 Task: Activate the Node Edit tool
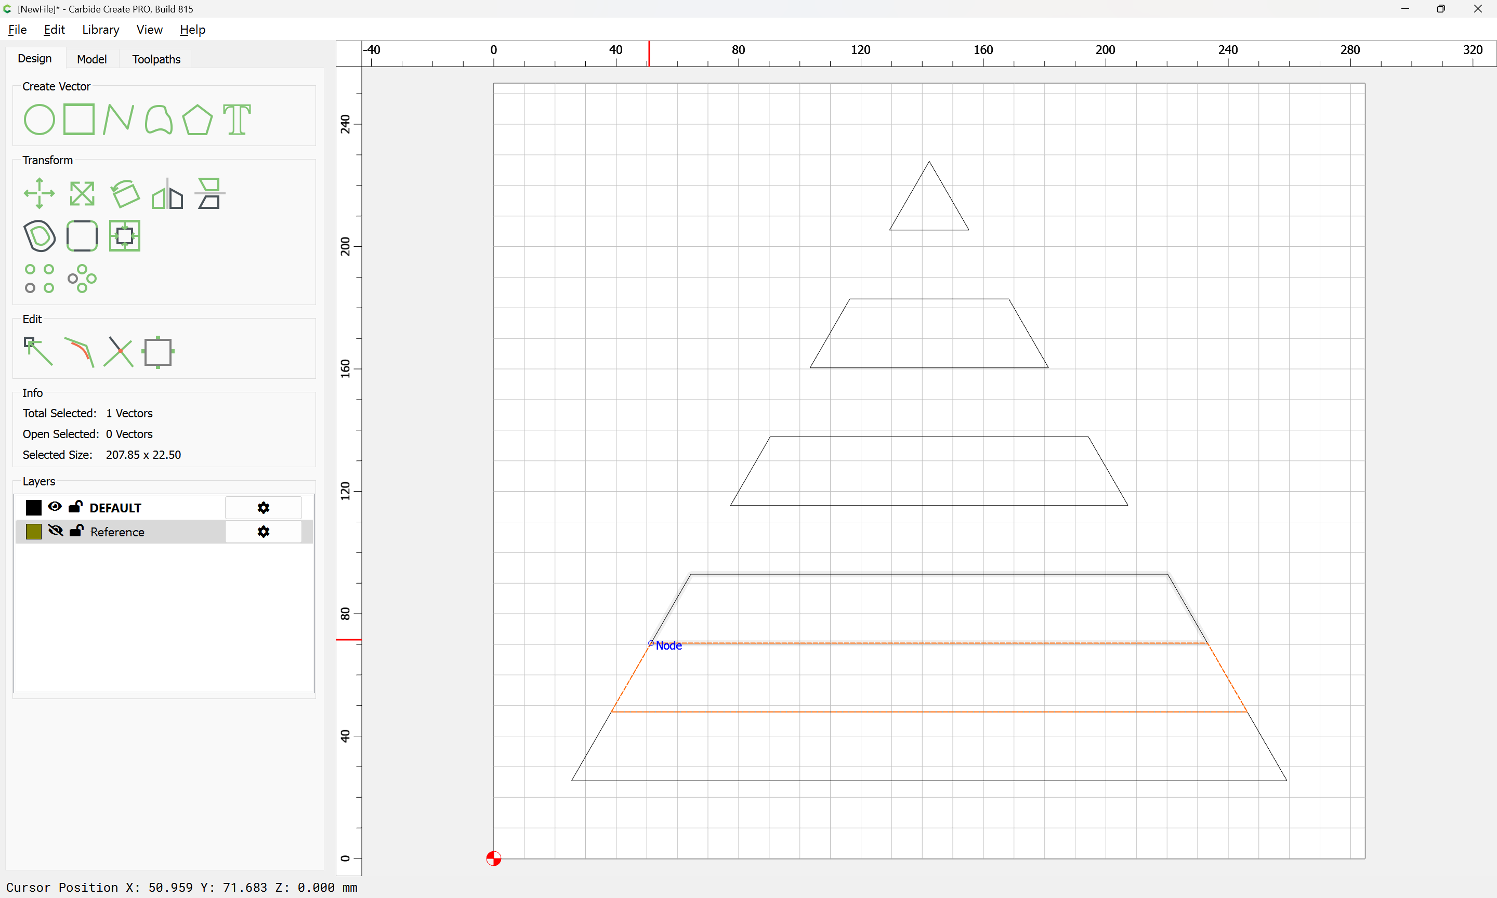[x=38, y=352]
